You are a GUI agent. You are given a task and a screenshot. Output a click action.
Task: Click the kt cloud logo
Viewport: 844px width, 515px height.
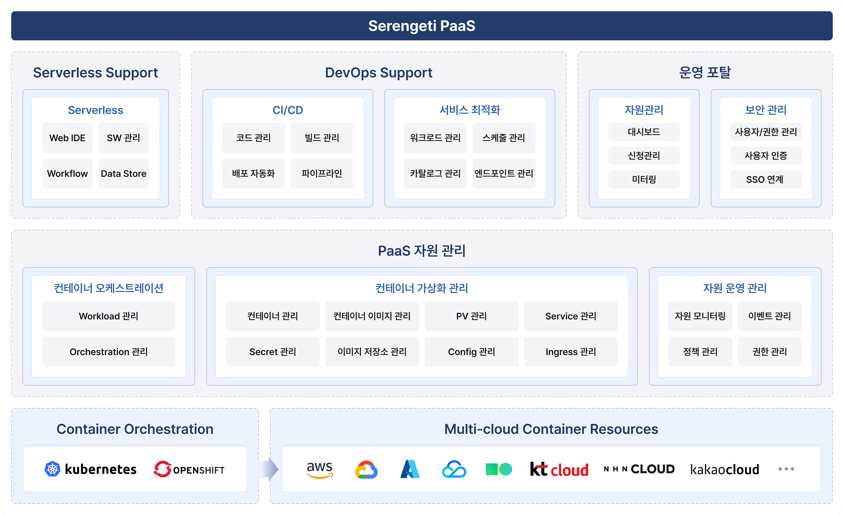[x=559, y=469]
